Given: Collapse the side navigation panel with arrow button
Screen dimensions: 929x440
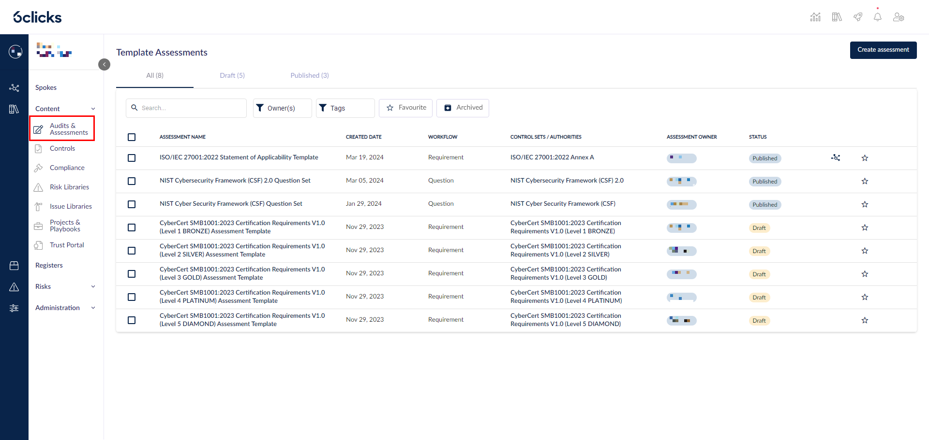Looking at the screenshot, I should tap(104, 64).
